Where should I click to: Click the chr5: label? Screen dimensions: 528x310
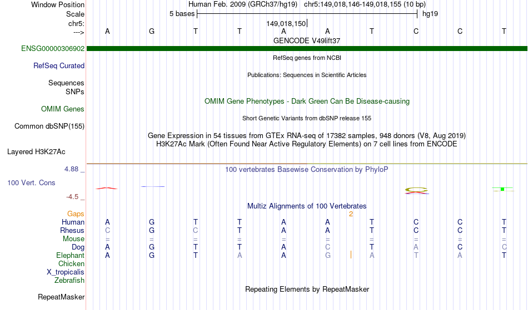(77, 23)
